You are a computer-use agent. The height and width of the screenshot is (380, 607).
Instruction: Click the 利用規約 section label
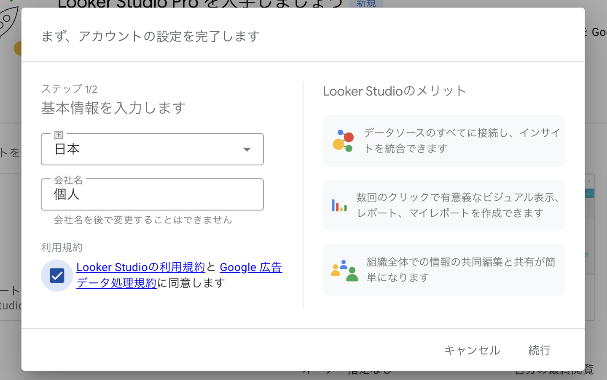click(x=62, y=247)
